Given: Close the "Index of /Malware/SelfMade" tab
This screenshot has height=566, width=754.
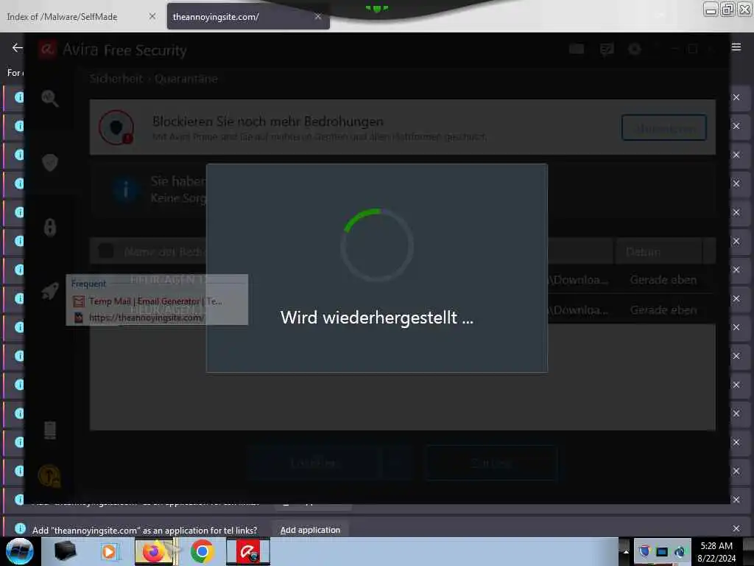Looking at the screenshot, I should pyautogui.click(x=152, y=16).
